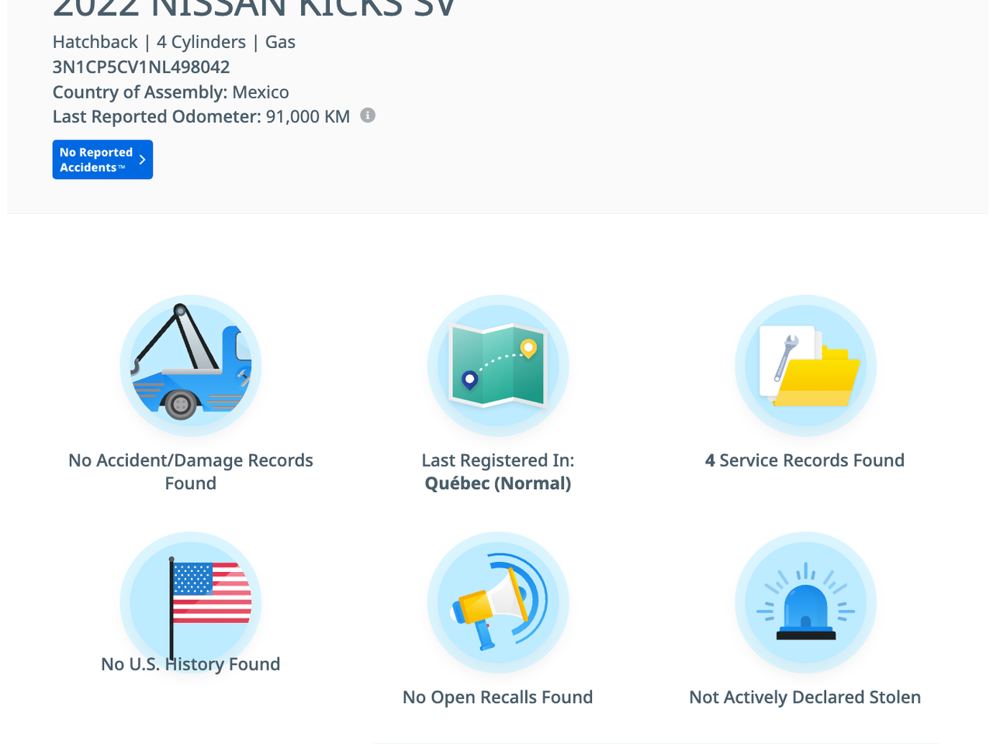Click the Last Registered In label
Screen dimensions: 993x744
click(x=498, y=460)
